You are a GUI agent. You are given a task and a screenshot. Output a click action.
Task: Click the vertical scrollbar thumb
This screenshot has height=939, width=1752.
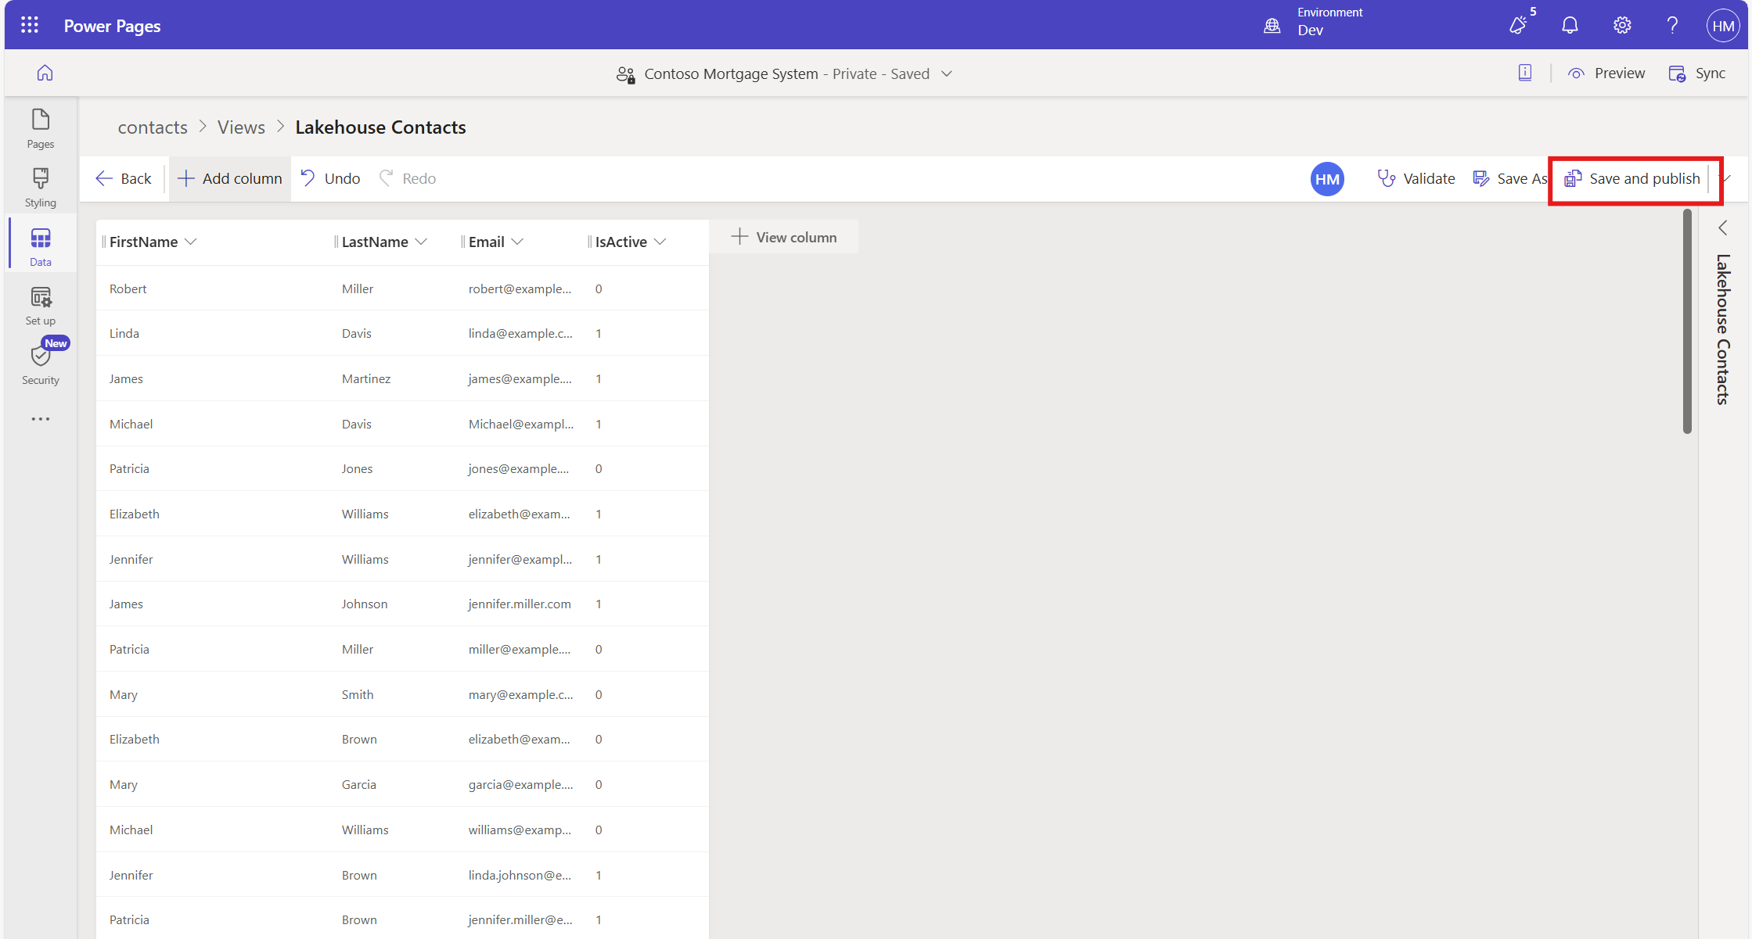[1687, 321]
